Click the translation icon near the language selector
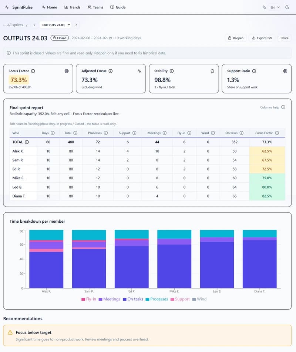 coord(264,7)
